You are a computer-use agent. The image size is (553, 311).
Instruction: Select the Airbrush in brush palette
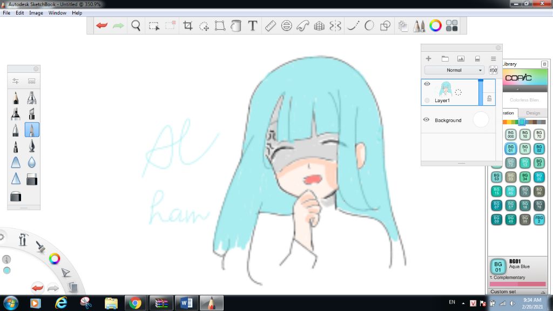pos(32,98)
